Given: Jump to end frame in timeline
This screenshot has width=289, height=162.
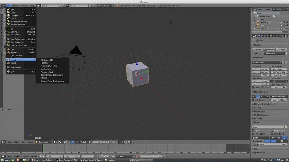Looking at the screenshot, I should [x=113, y=156].
